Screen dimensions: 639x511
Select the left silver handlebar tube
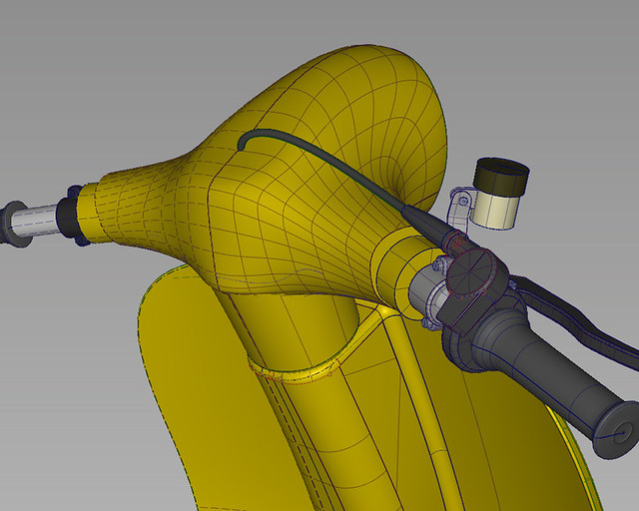(x=35, y=220)
